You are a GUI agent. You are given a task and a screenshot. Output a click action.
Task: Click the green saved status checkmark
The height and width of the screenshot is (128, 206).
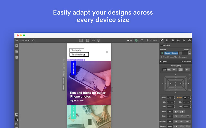pyautogui.click(x=136, y=40)
